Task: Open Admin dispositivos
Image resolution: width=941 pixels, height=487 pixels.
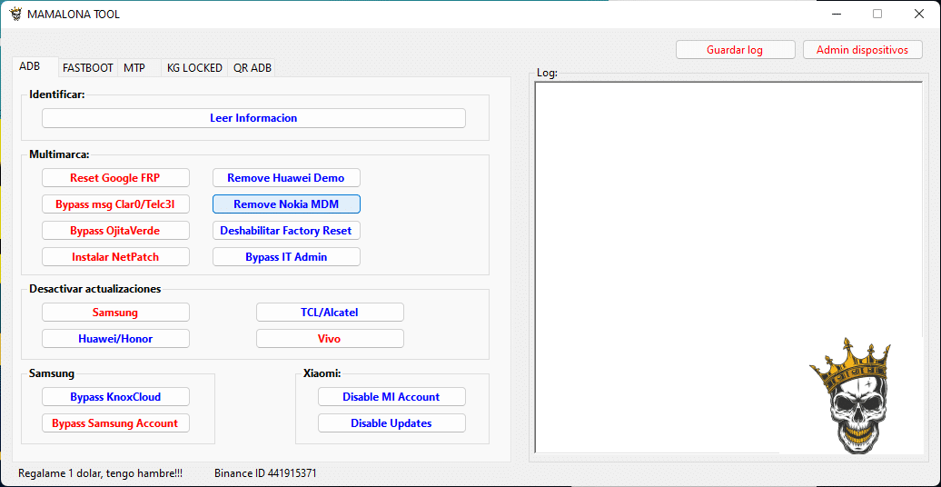Action: [x=862, y=50]
